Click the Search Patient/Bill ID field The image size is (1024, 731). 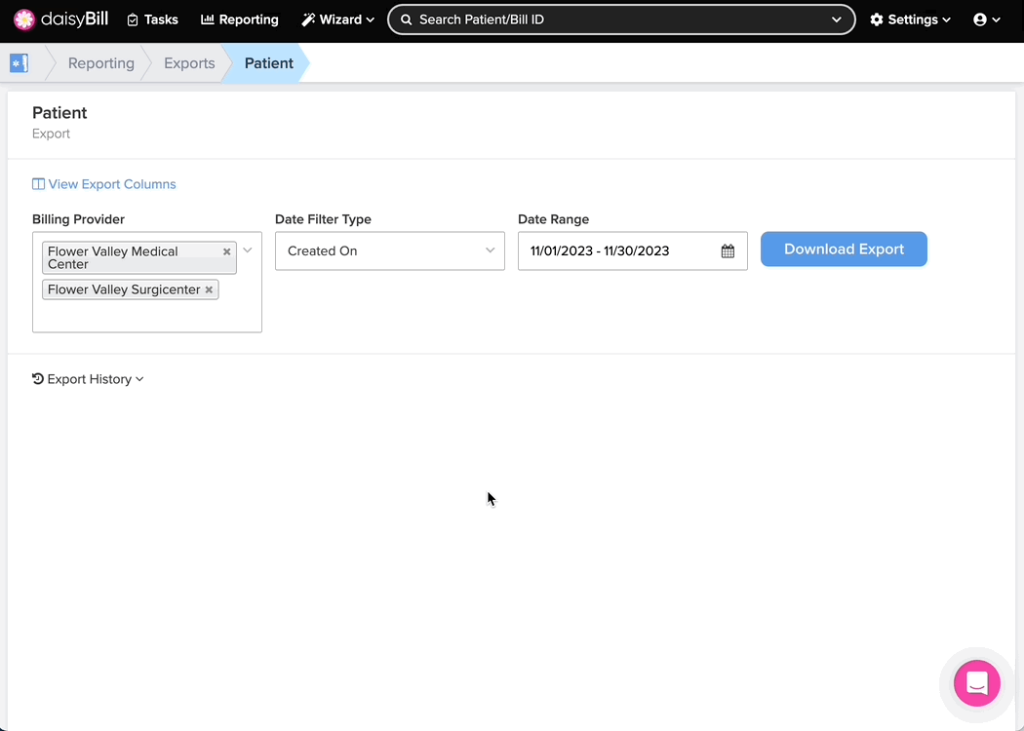coord(621,19)
